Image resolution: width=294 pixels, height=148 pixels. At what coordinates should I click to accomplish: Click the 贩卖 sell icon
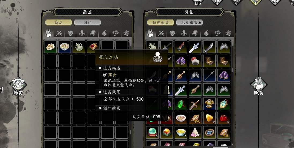pos(258,84)
